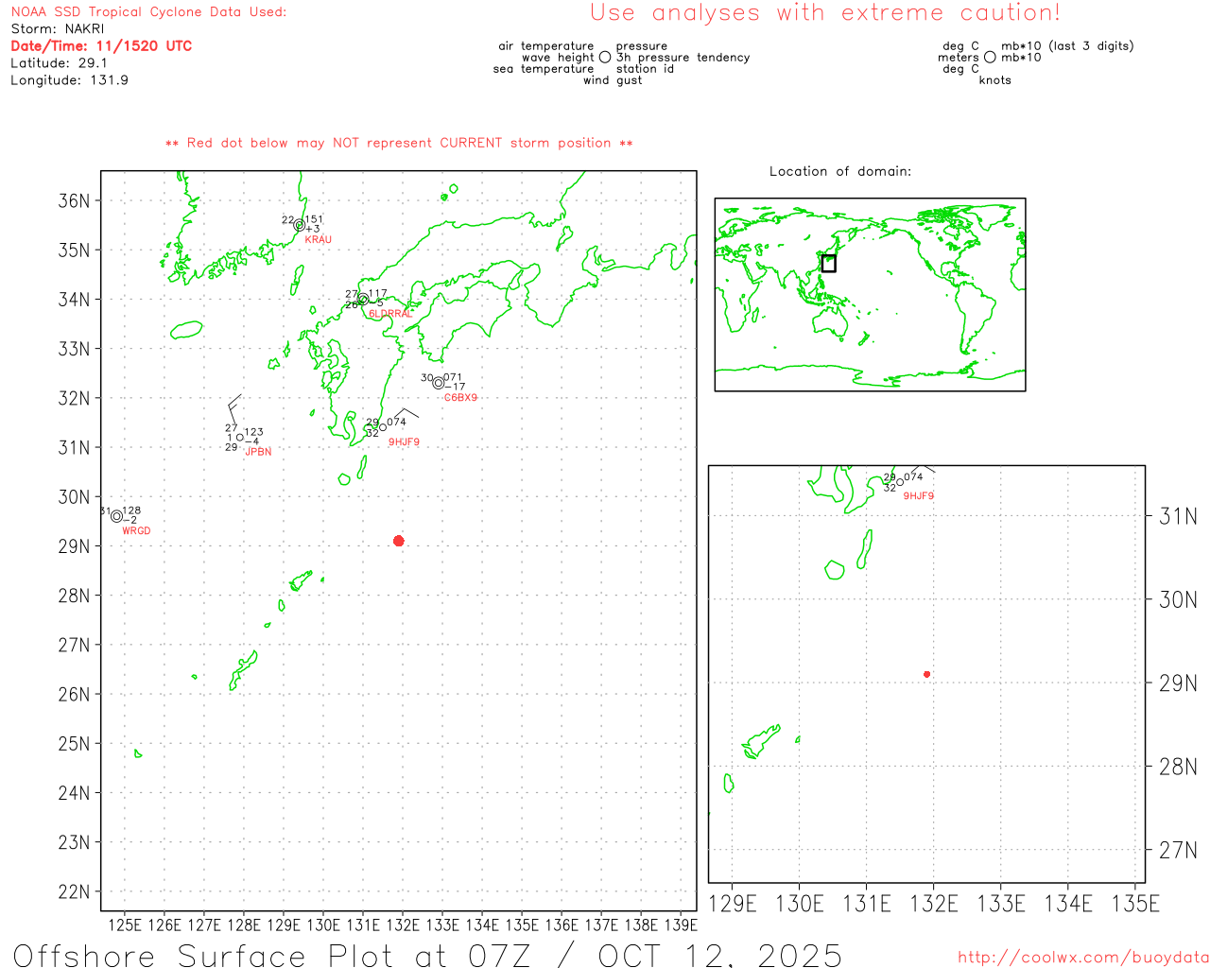Click the 071 pressure value near C6BX9
The width and height of the screenshot is (1210, 968).
pyautogui.click(x=454, y=377)
